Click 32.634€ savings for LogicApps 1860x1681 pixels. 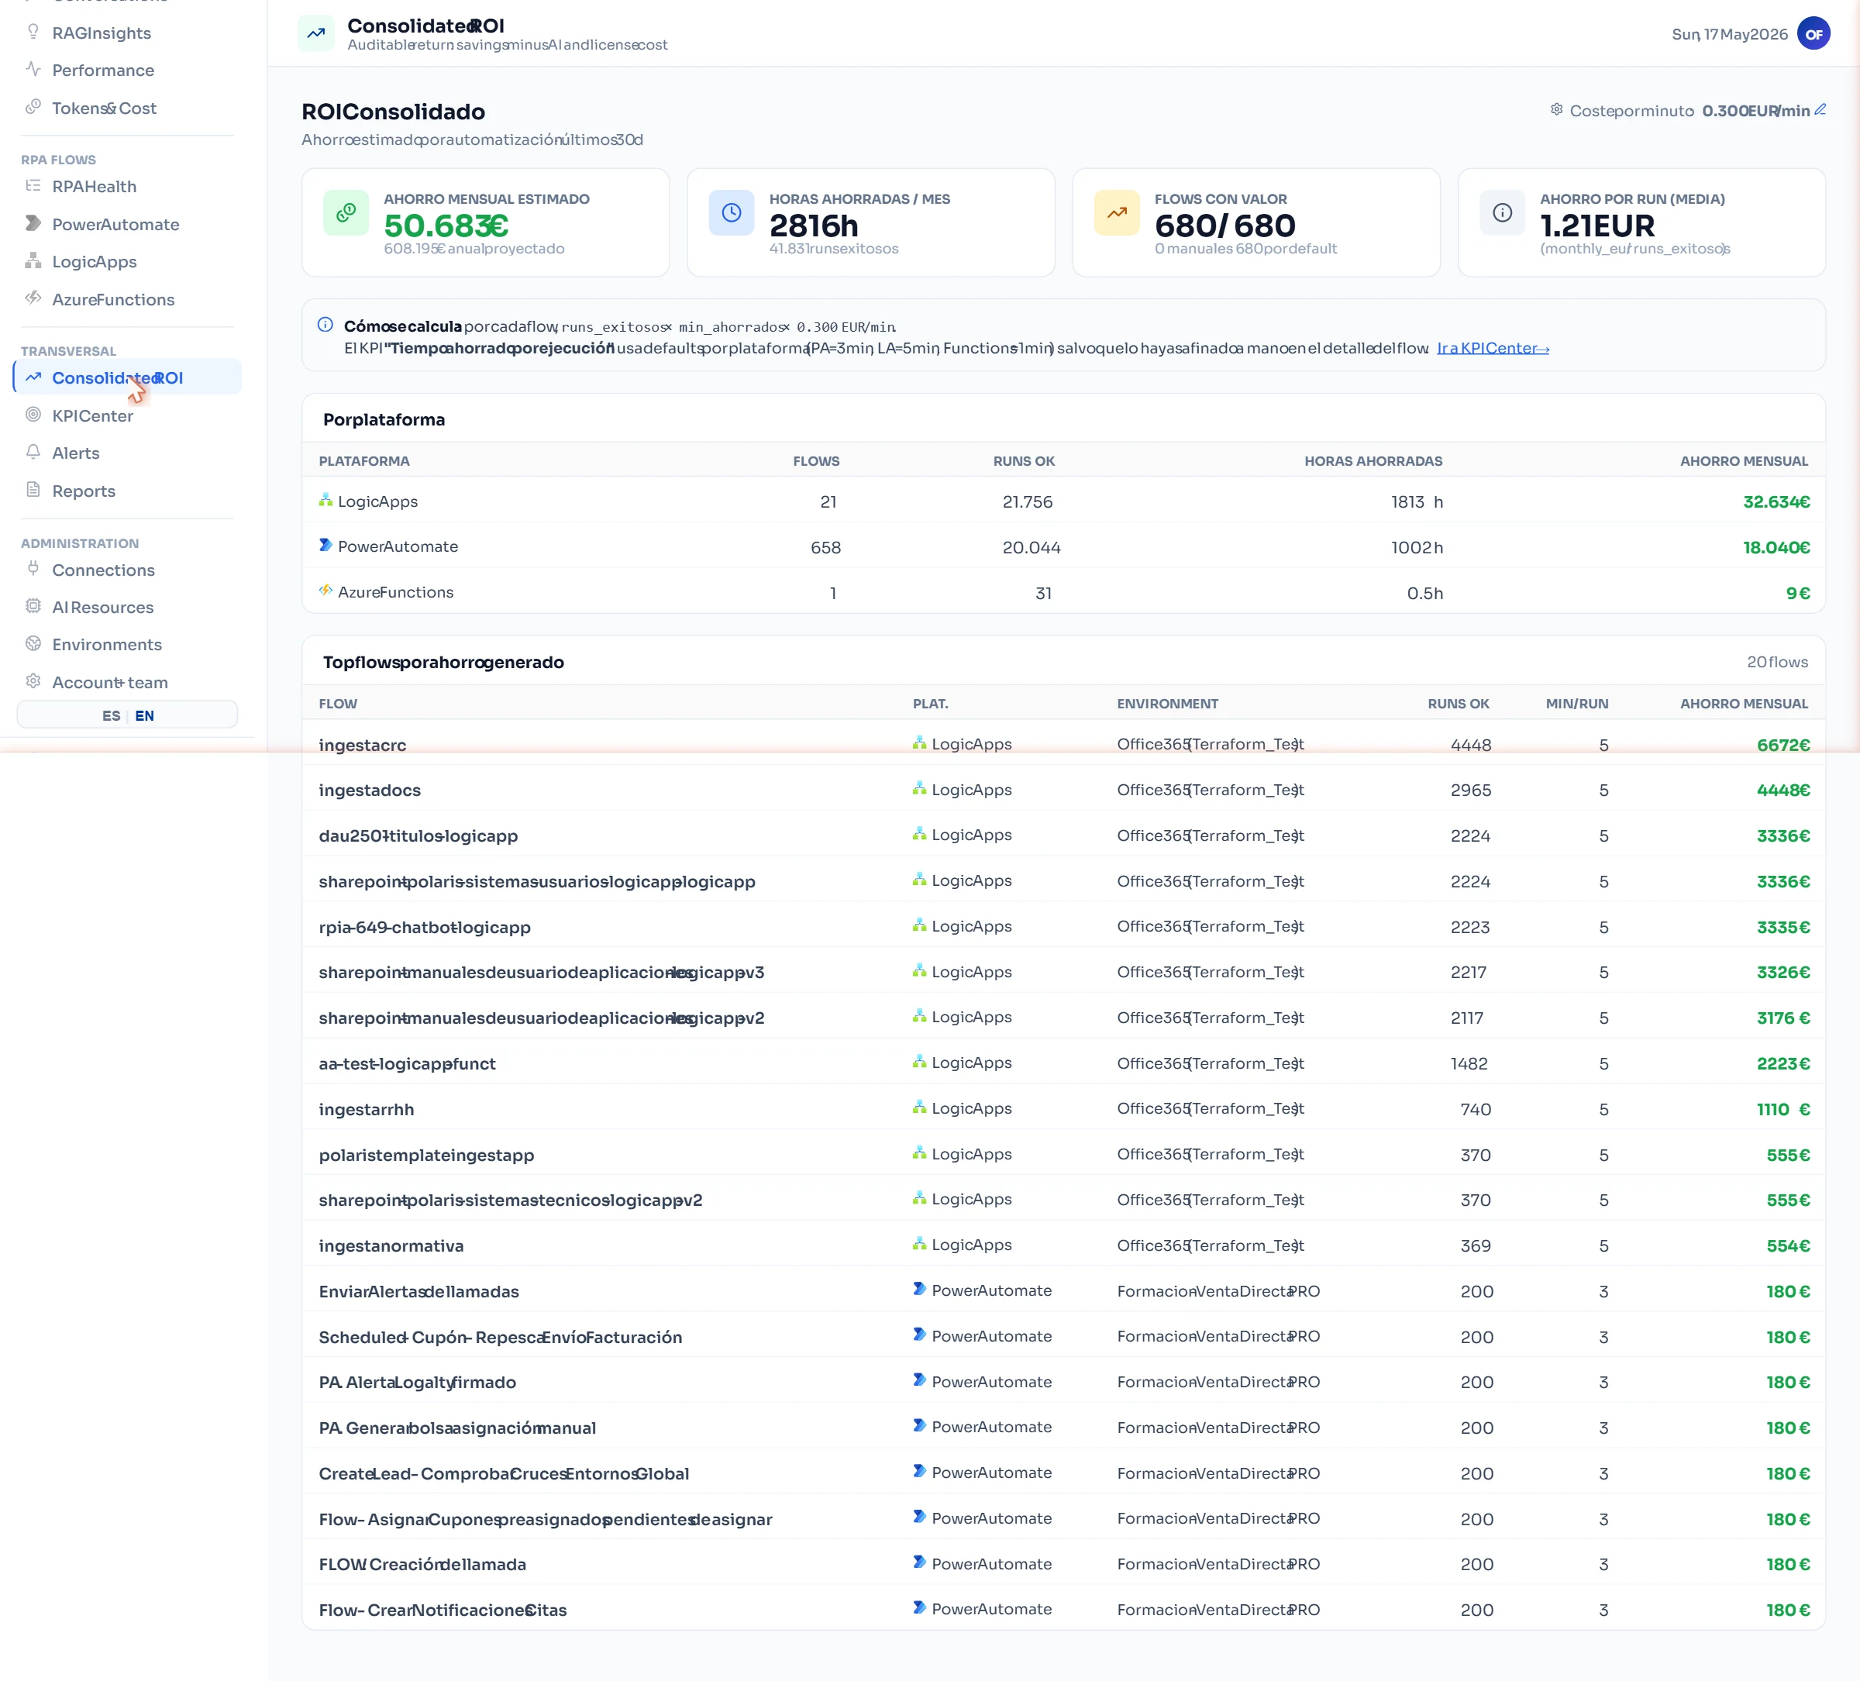pos(1776,502)
